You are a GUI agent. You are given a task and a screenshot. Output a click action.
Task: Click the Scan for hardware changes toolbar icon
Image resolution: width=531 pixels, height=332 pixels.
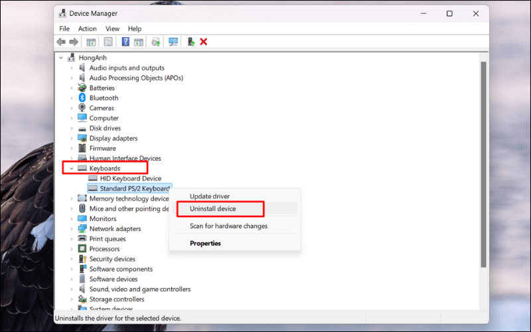pyautogui.click(x=173, y=42)
